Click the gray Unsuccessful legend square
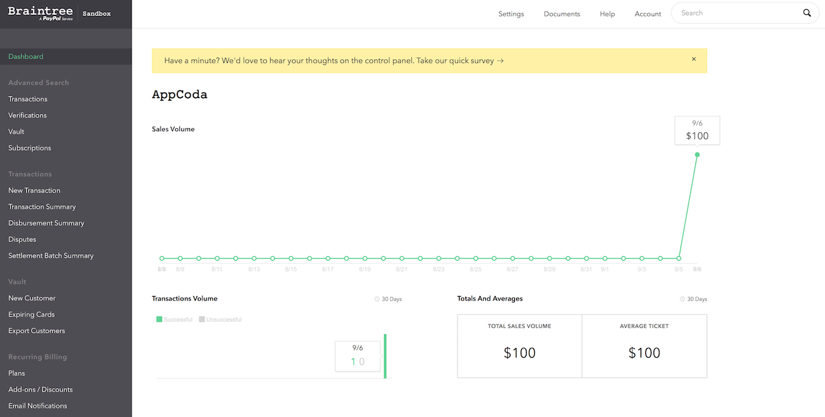Screen dimensions: 825x417 202,319
